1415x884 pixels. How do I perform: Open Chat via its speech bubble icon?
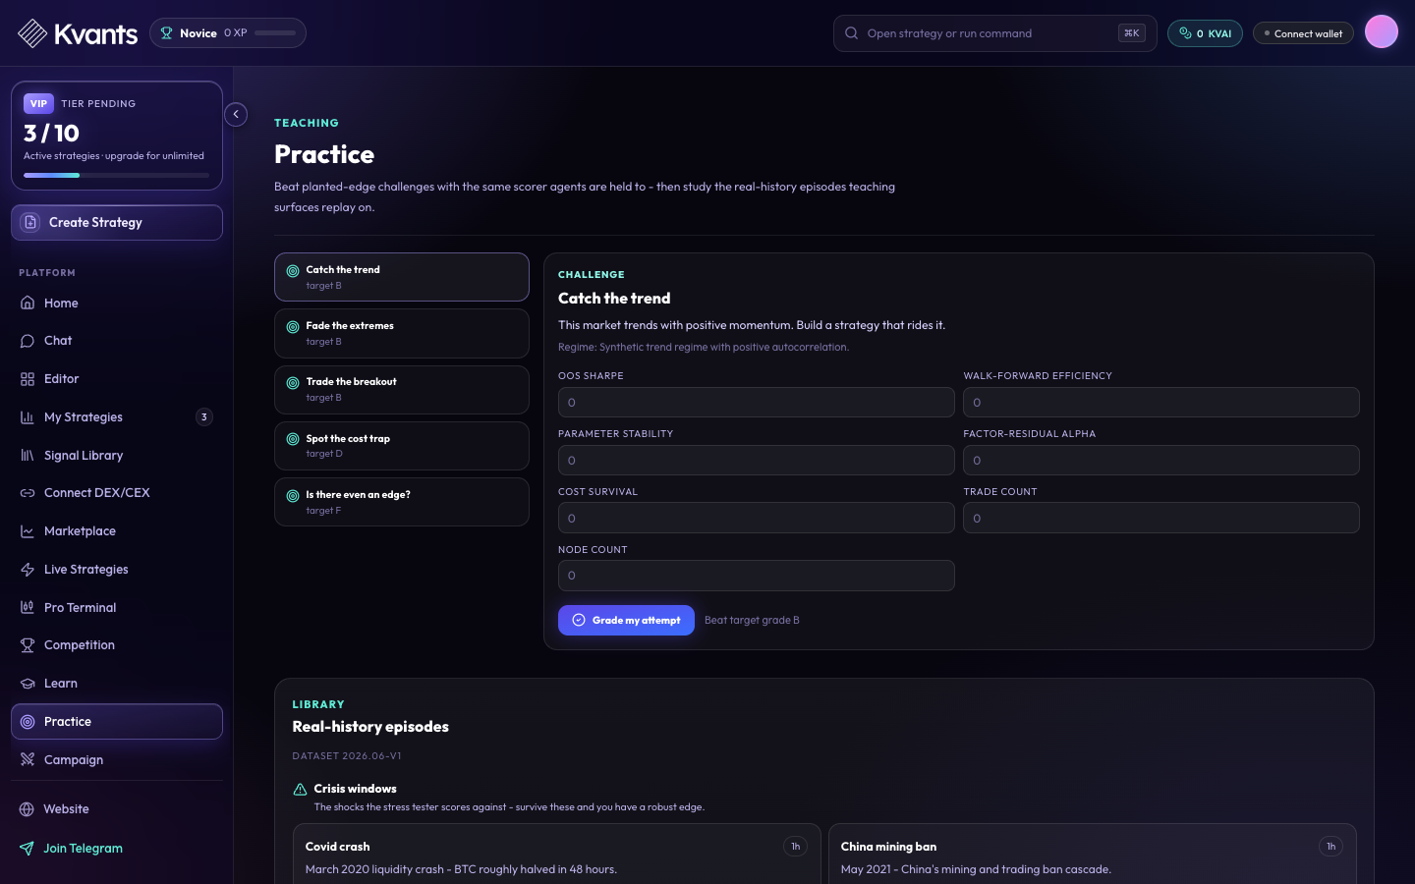pyautogui.click(x=28, y=341)
